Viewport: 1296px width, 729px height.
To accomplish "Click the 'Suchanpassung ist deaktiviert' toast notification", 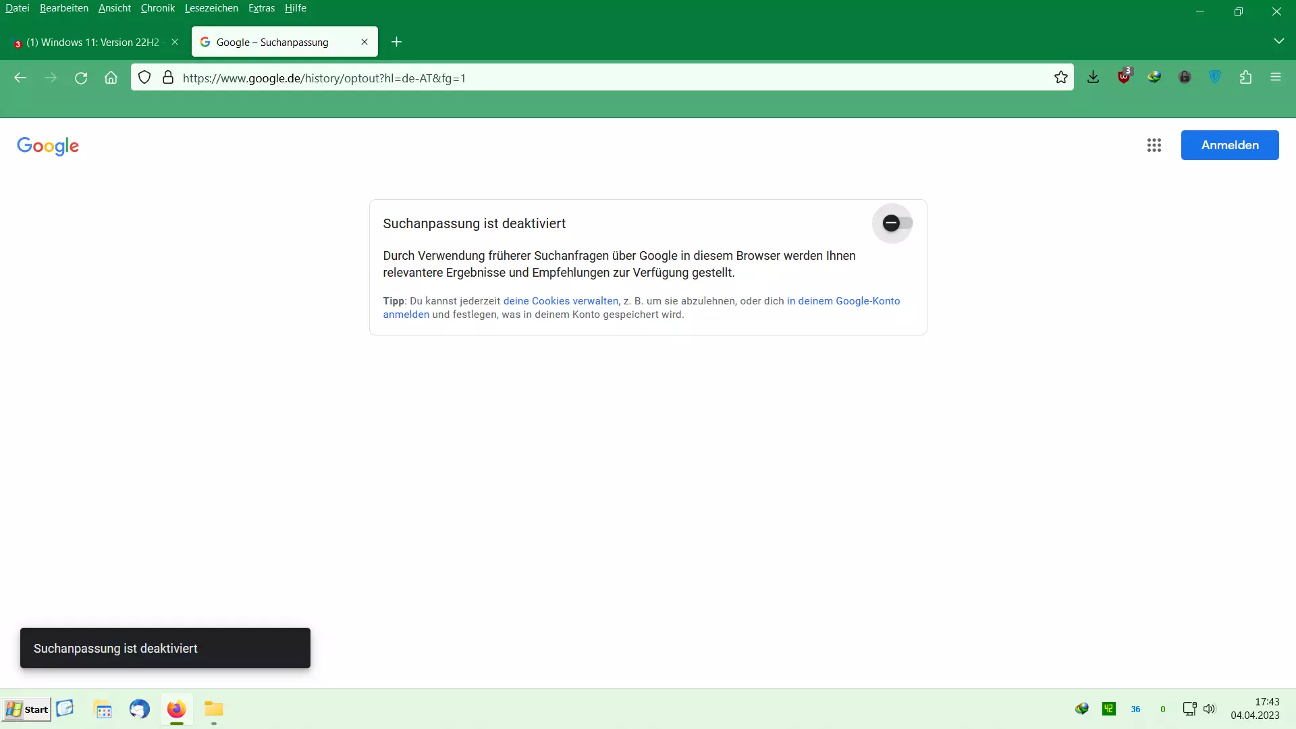I will [165, 648].
